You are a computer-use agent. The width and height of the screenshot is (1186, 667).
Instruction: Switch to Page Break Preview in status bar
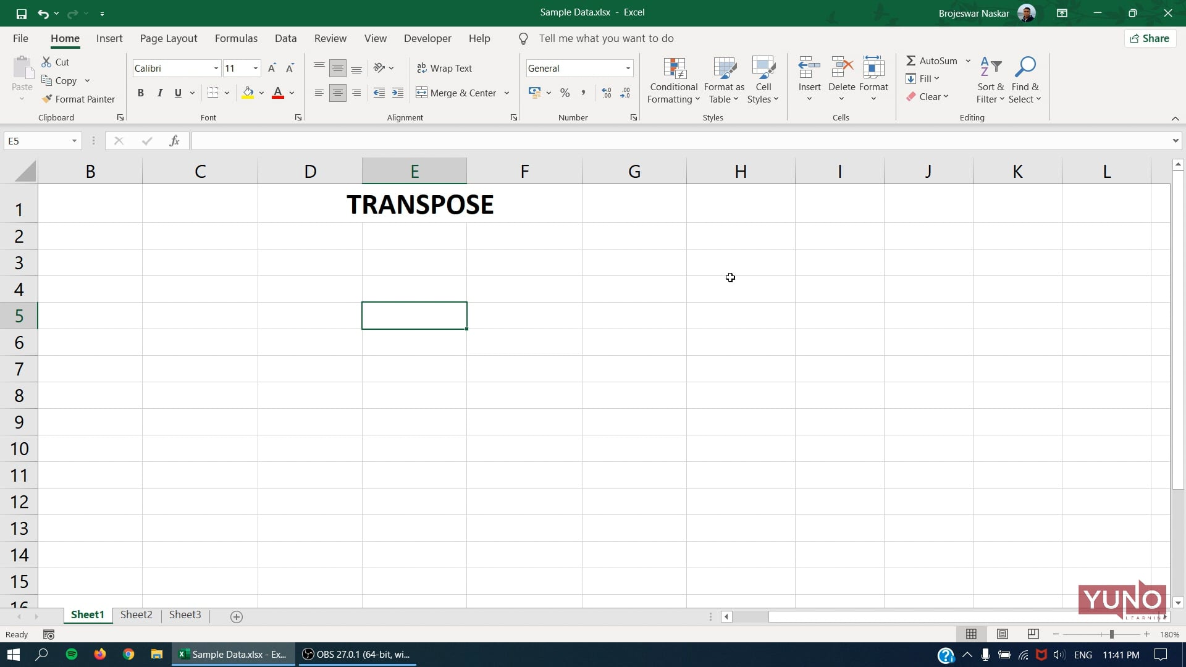(1033, 634)
